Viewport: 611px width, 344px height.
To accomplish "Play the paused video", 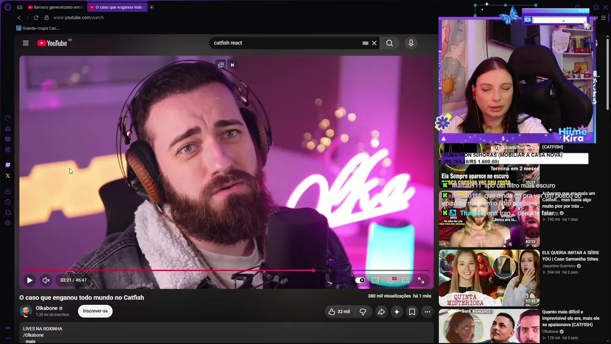I will [30, 280].
